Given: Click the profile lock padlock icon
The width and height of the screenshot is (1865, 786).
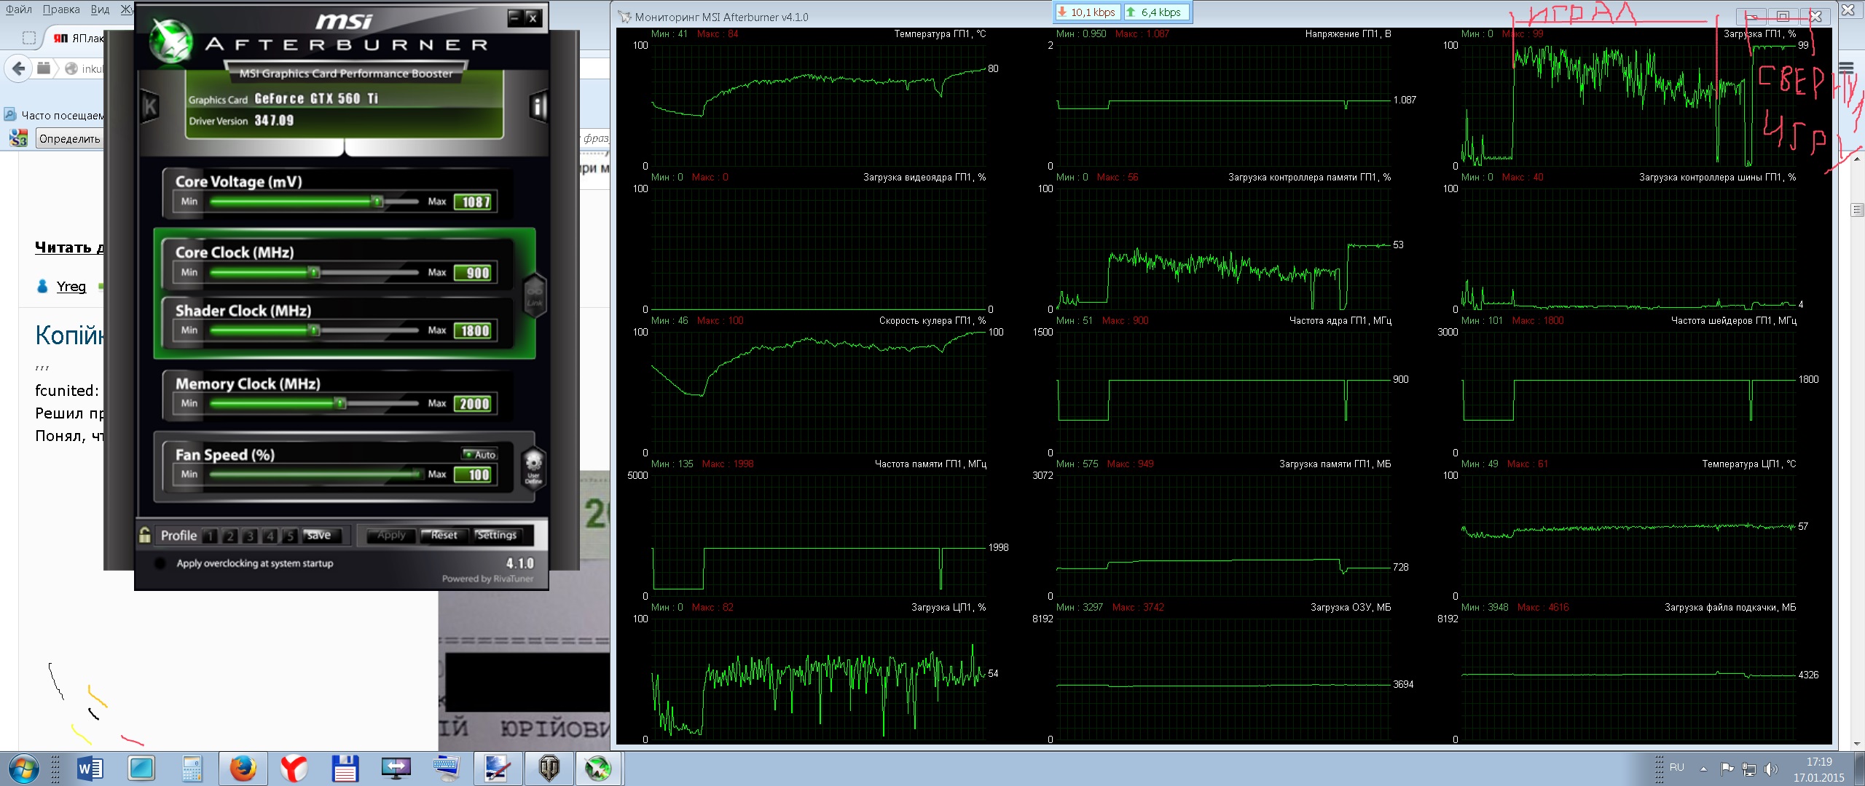Looking at the screenshot, I should pyautogui.click(x=145, y=535).
